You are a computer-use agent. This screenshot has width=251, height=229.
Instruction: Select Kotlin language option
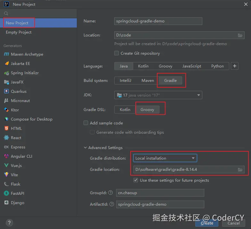143,66
